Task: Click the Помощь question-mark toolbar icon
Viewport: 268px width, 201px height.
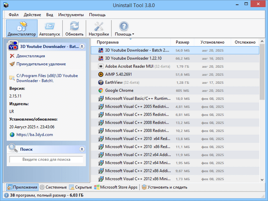Action: click(x=124, y=26)
